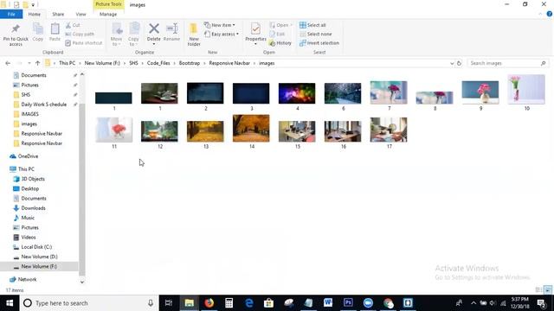Switch to the View ribbon tab
This screenshot has width=554, height=311.
pos(81,14)
